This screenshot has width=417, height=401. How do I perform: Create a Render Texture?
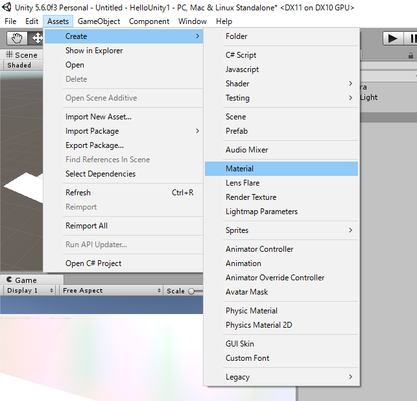[x=281, y=197]
